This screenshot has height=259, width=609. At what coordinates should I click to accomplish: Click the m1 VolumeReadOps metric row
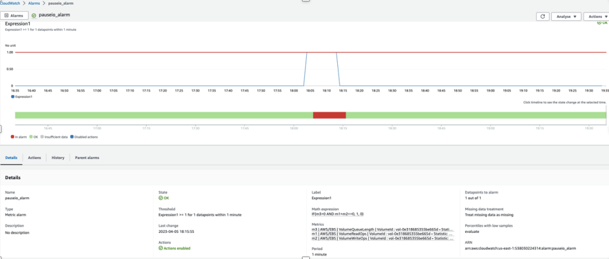click(383, 234)
